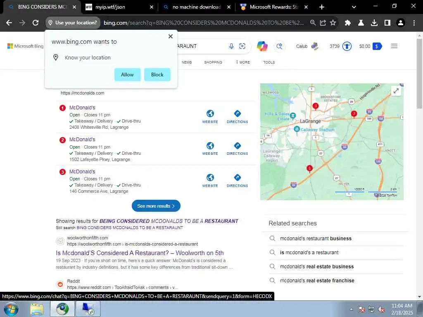Open the tab search dropdown arrow
This screenshot has height=317, width=423.
tap(354, 7)
